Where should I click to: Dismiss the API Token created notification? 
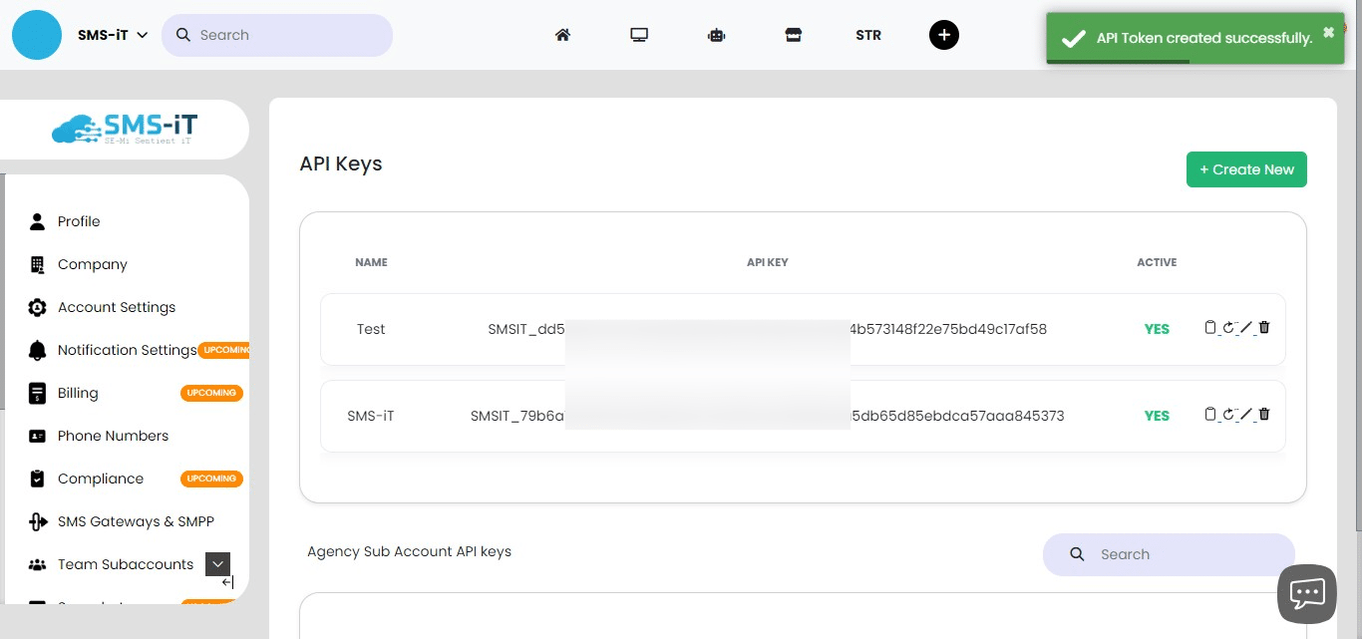click(1328, 31)
